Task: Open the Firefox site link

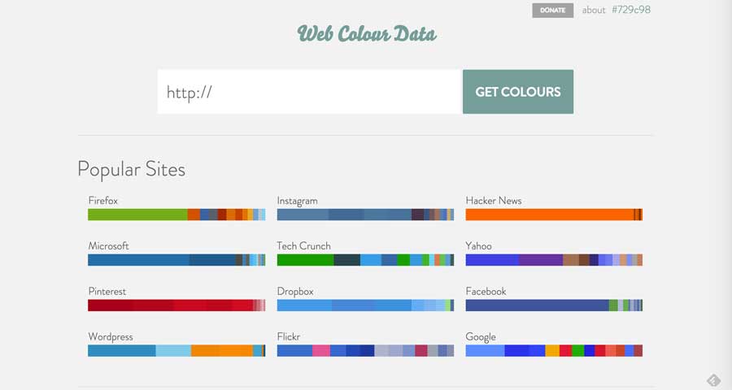Action: tap(102, 201)
